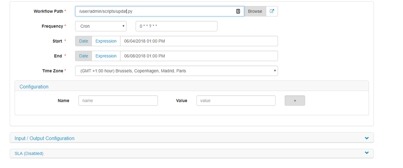403x168 pixels.
Task: Switch Start to Expression mode
Action: coord(106,41)
